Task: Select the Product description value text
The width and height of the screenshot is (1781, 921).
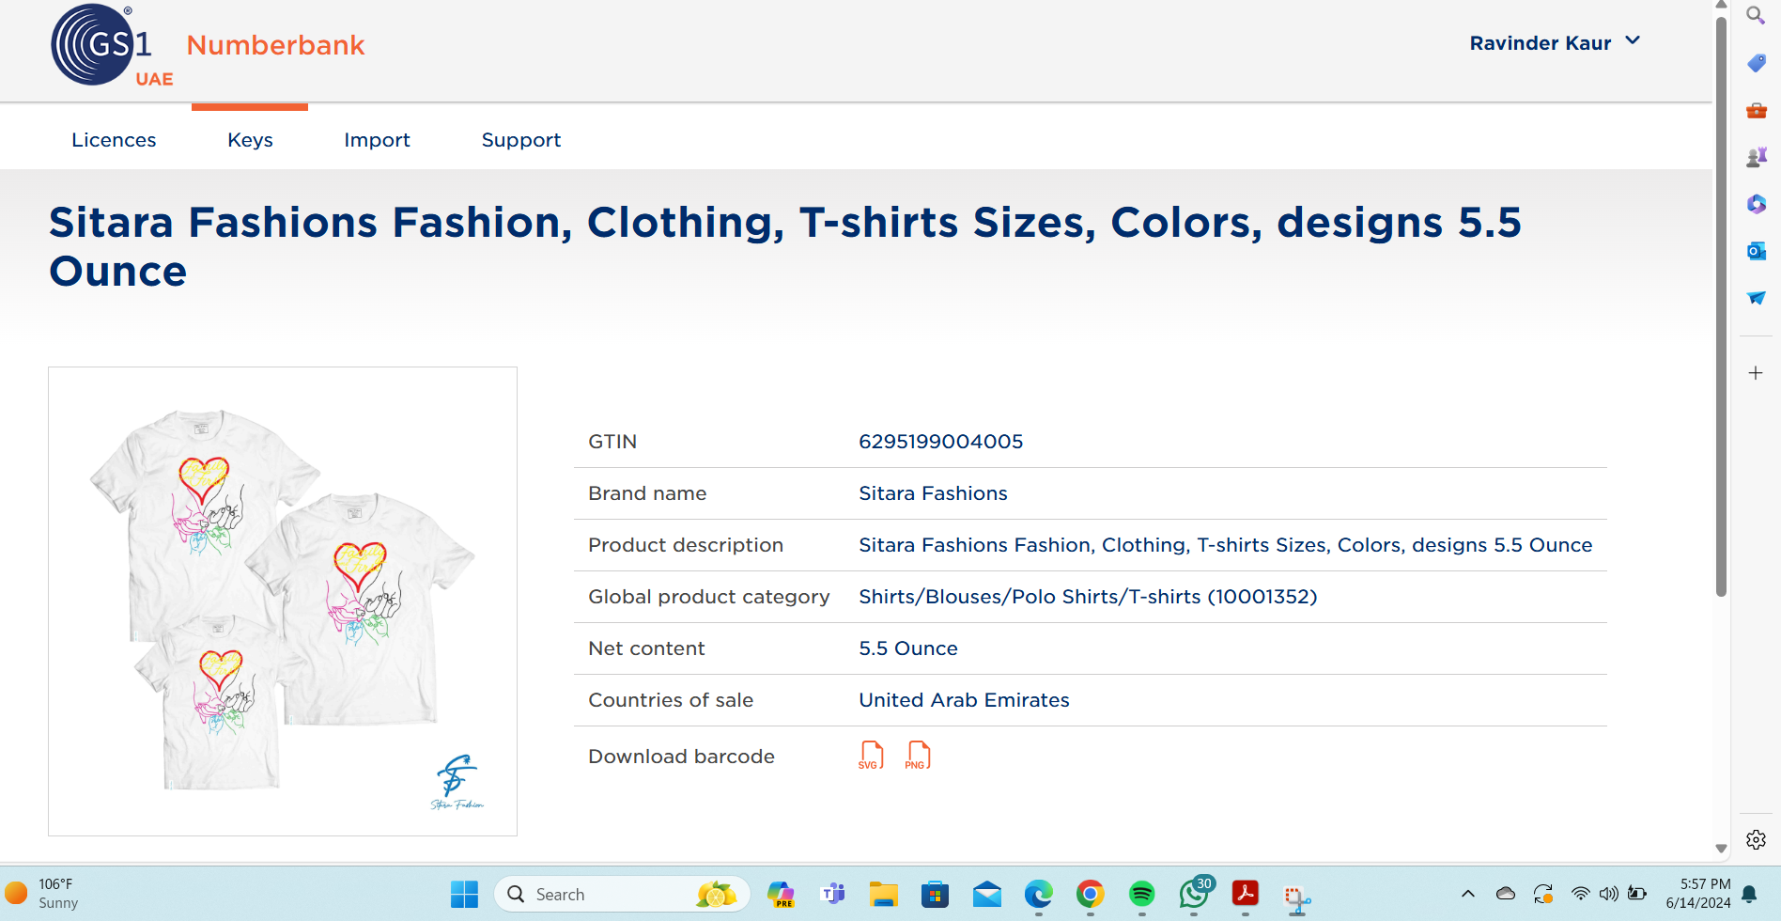Action: (1226, 545)
